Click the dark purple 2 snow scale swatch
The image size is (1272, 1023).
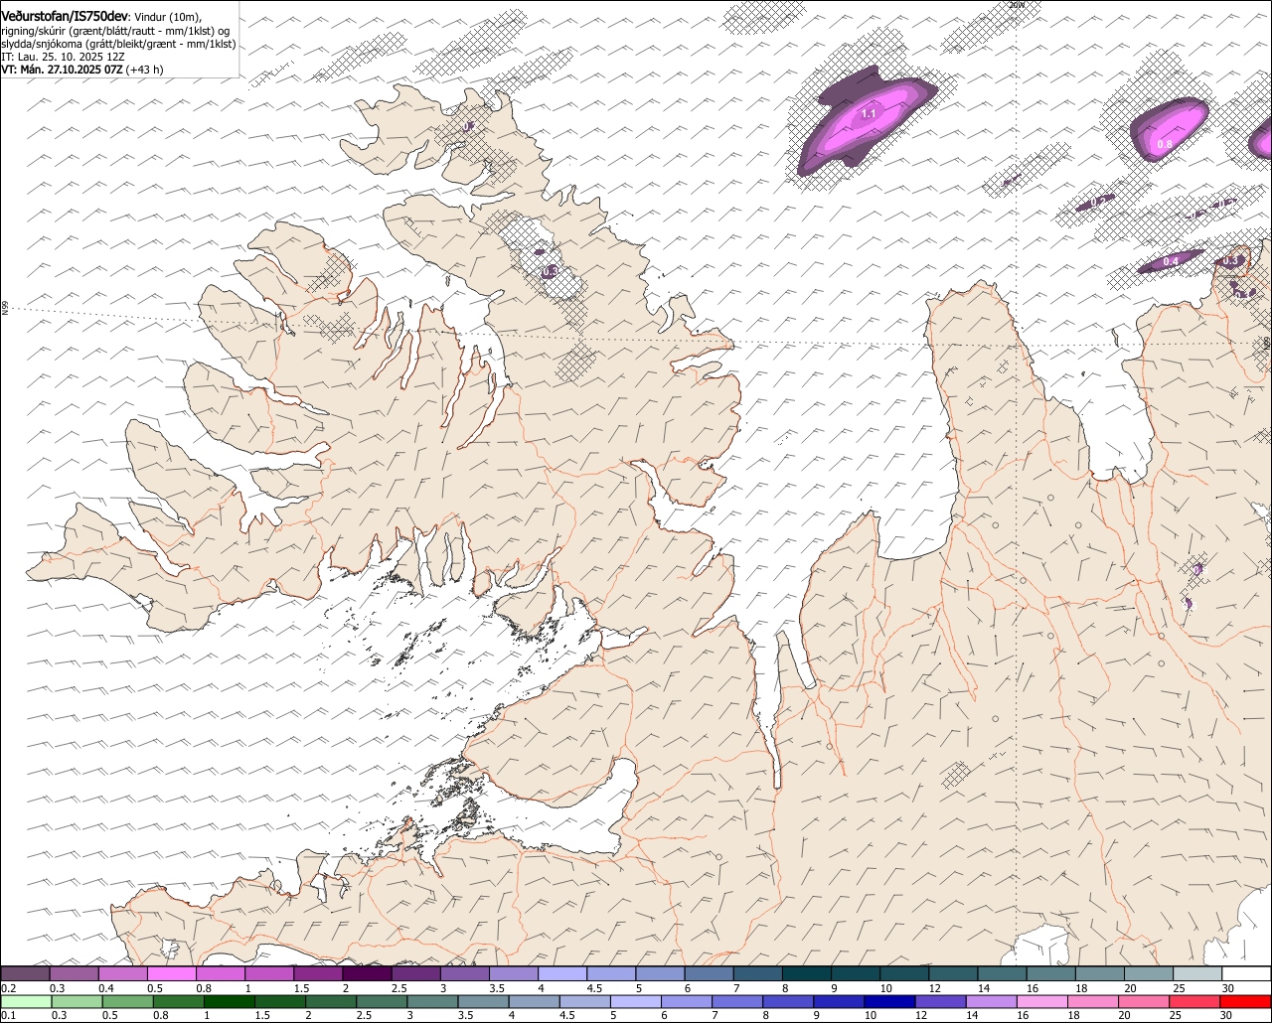[x=367, y=974]
